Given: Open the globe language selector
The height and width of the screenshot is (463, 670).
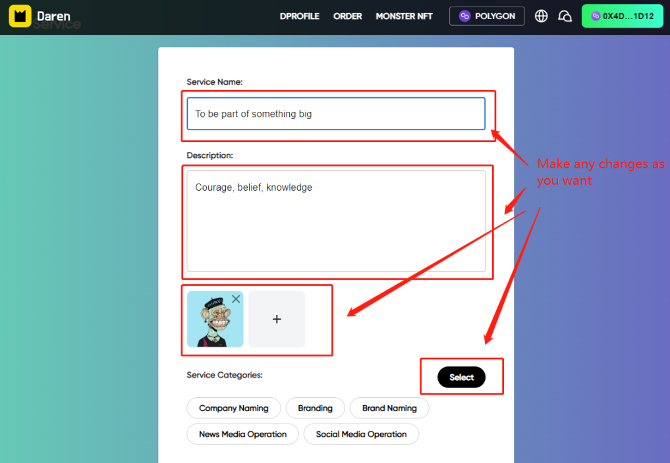Looking at the screenshot, I should [x=542, y=16].
